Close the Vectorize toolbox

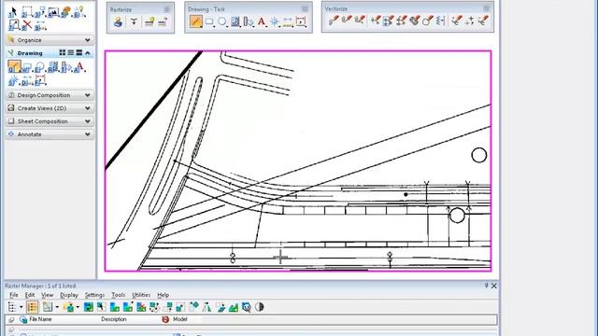(x=486, y=8)
